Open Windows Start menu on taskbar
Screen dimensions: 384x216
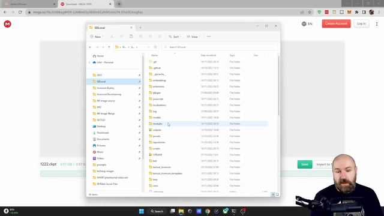(142, 211)
